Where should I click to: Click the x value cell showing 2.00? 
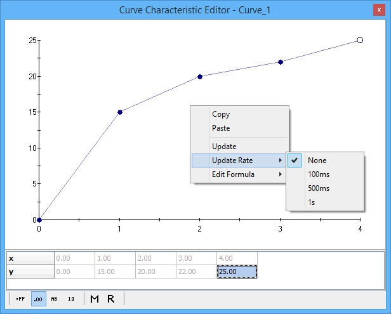tap(156, 258)
